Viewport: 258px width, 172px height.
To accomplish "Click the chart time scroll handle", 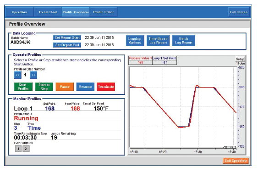I will pos(231,147).
